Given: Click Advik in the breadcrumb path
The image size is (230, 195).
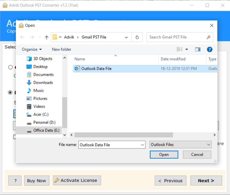Looking at the screenshot, I should 69,37.
